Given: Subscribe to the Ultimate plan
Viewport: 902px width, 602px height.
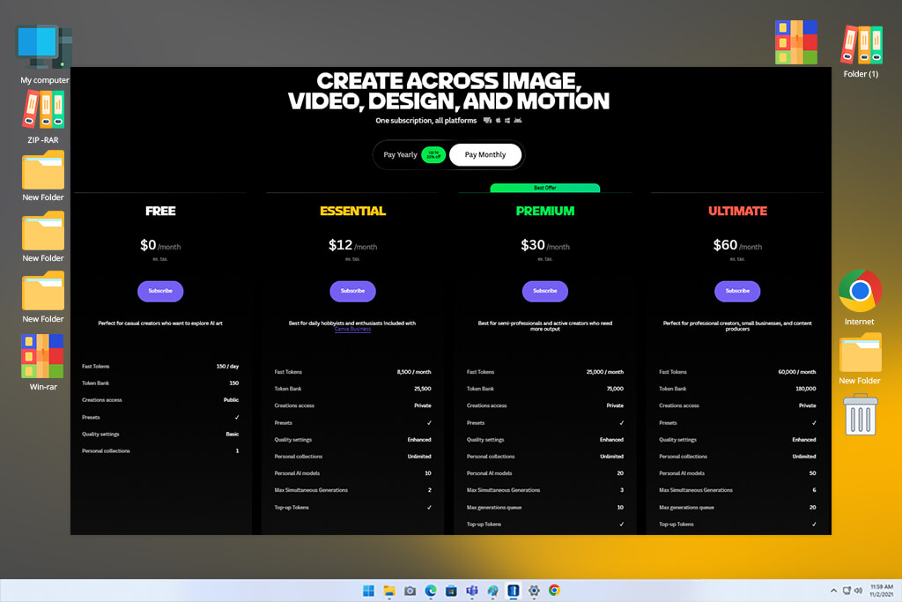Looking at the screenshot, I should click(x=737, y=291).
